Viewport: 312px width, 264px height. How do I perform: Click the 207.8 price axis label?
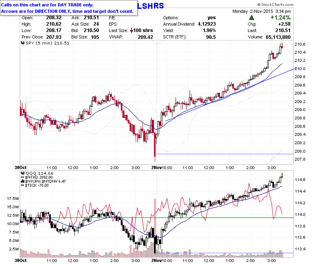coord(300,159)
